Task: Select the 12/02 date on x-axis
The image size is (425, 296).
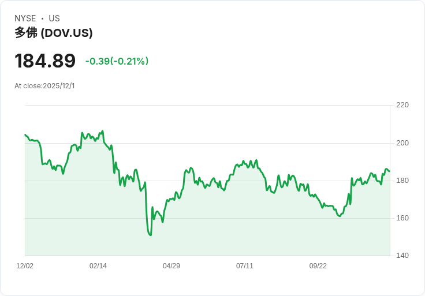Action: tap(25, 266)
